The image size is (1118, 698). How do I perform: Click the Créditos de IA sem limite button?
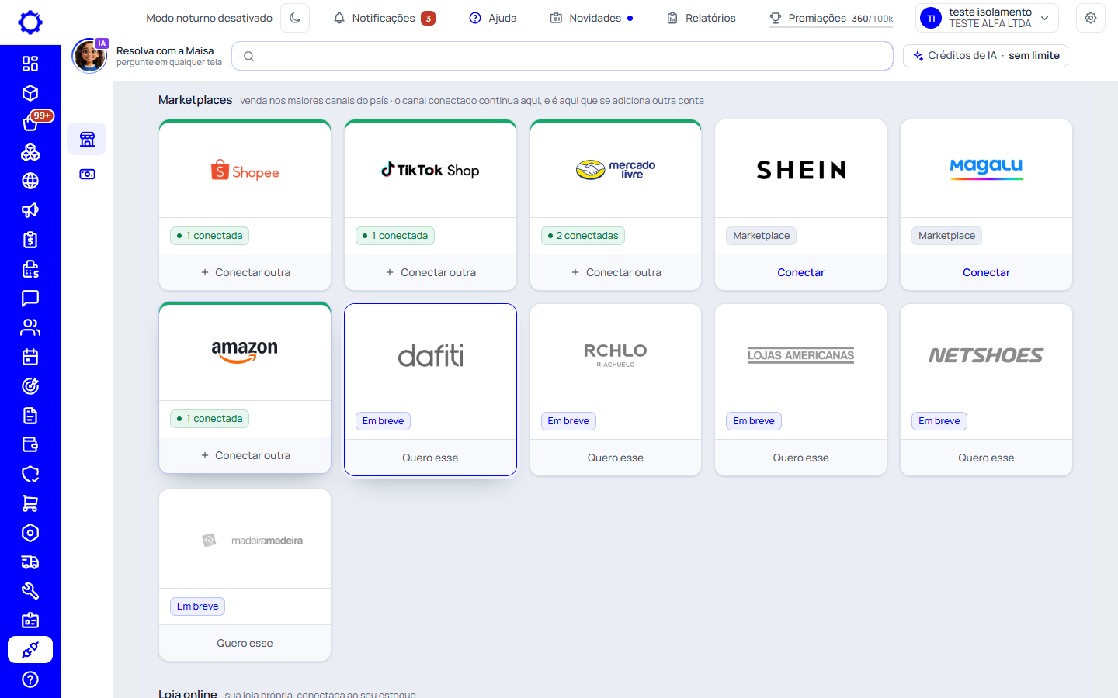tap(985, 56)
